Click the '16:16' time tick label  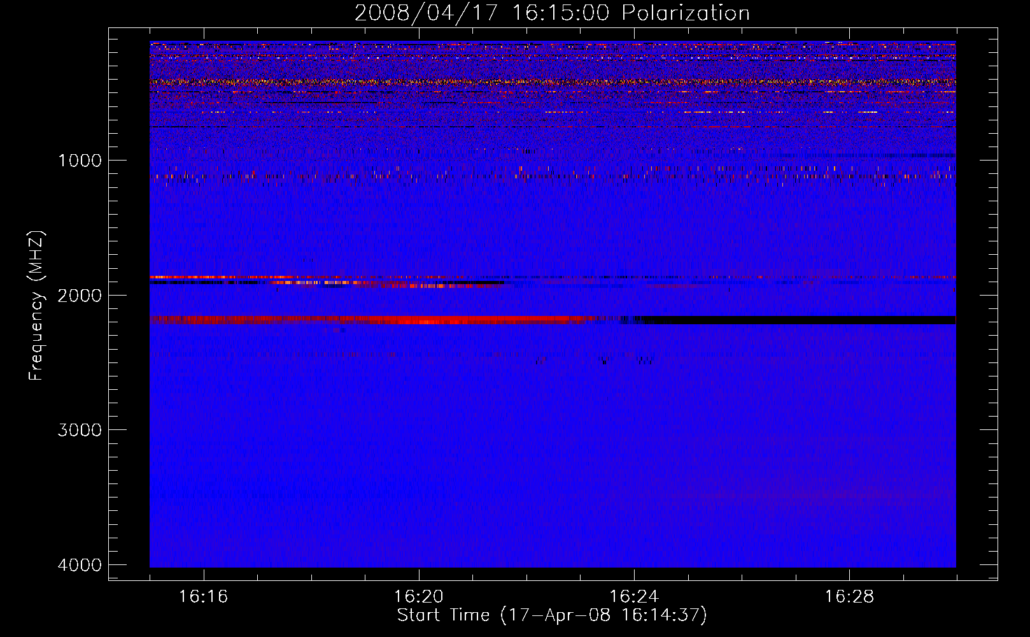203,597
